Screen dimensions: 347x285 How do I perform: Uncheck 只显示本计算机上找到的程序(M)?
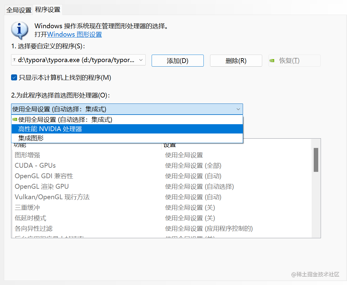point(14,77)
